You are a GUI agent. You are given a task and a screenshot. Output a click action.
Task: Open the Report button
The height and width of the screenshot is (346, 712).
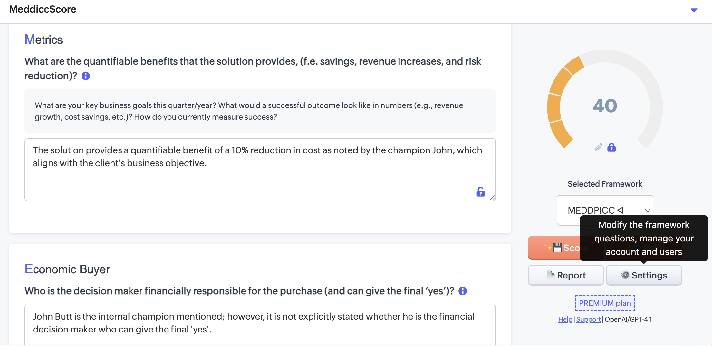tap(566, 275)
